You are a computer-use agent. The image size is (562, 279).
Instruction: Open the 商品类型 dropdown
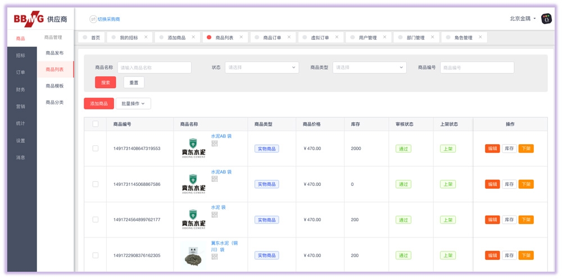[370, 67]
